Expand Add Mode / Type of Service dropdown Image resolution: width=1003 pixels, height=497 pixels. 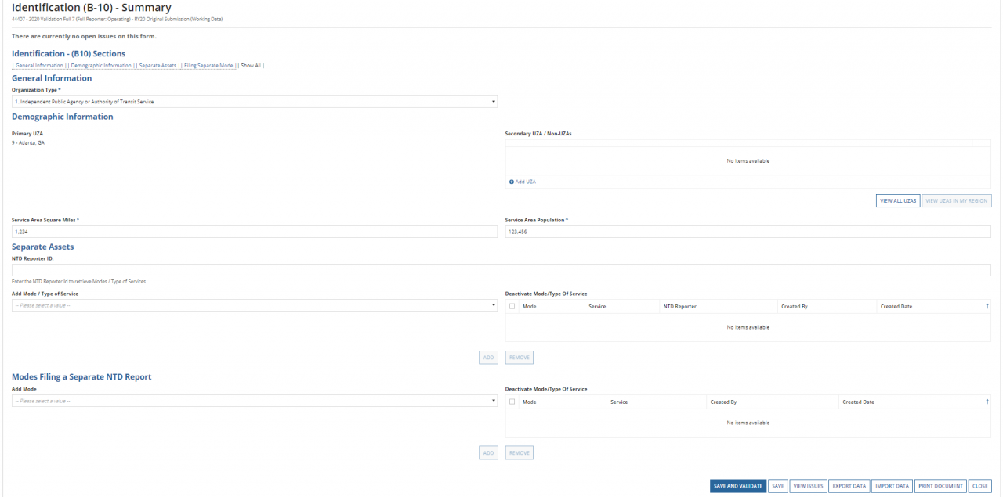pos(254,304)
